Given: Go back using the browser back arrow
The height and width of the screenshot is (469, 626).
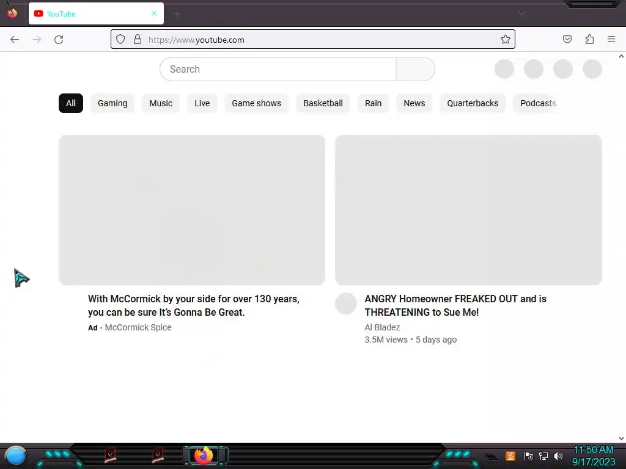Looking at the screenshot, I should click(x=15, y=40).
